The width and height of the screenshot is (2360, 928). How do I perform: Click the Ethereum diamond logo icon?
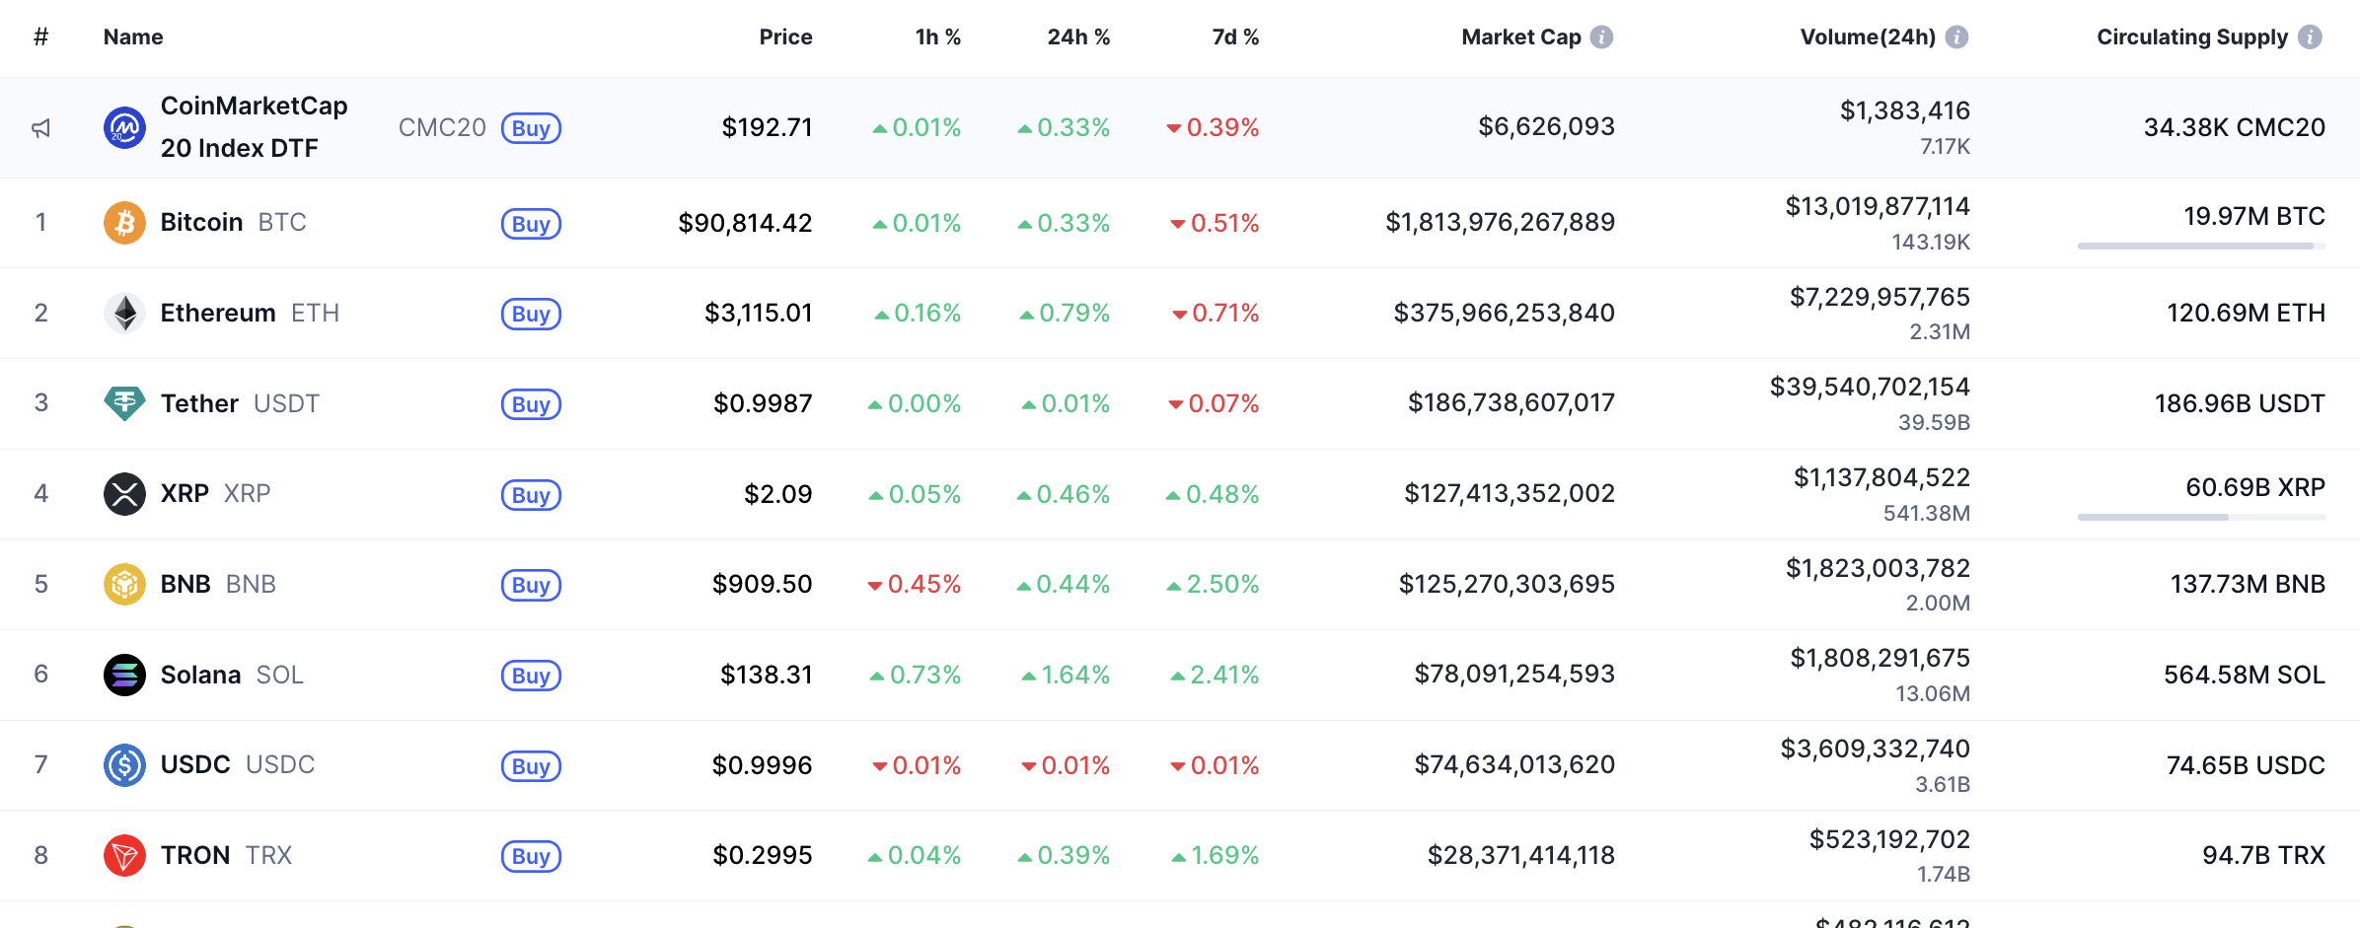tap(124, 314)
